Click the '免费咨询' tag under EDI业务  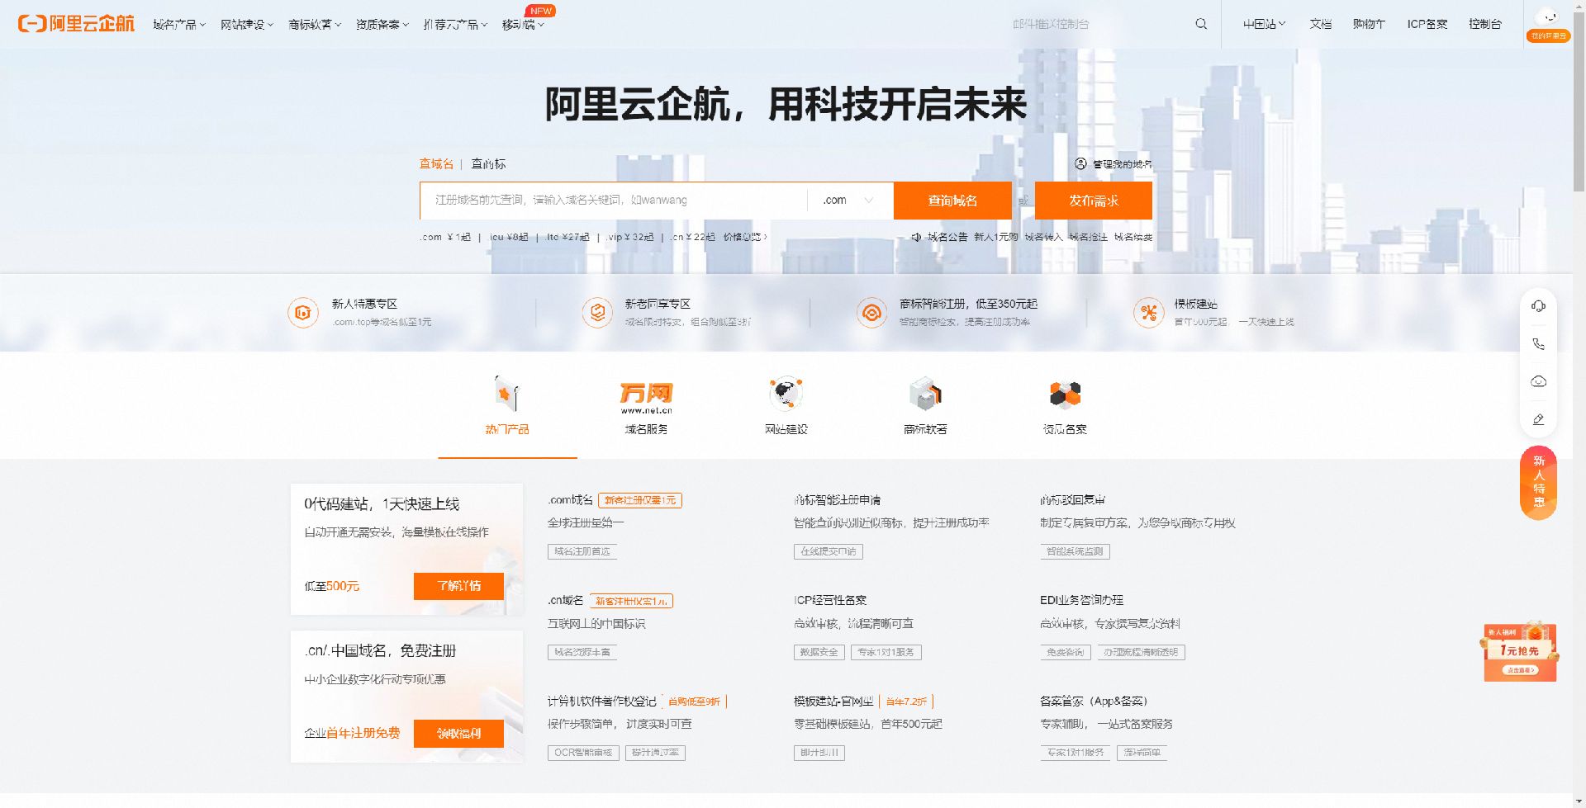(1065, 652)
